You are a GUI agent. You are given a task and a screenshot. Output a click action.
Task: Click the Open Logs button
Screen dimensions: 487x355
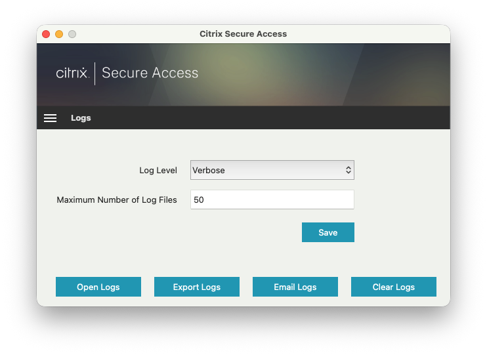tap(98, 287)
